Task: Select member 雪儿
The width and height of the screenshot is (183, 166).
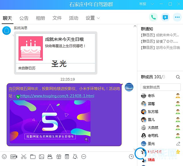Action: coord(151,120)
